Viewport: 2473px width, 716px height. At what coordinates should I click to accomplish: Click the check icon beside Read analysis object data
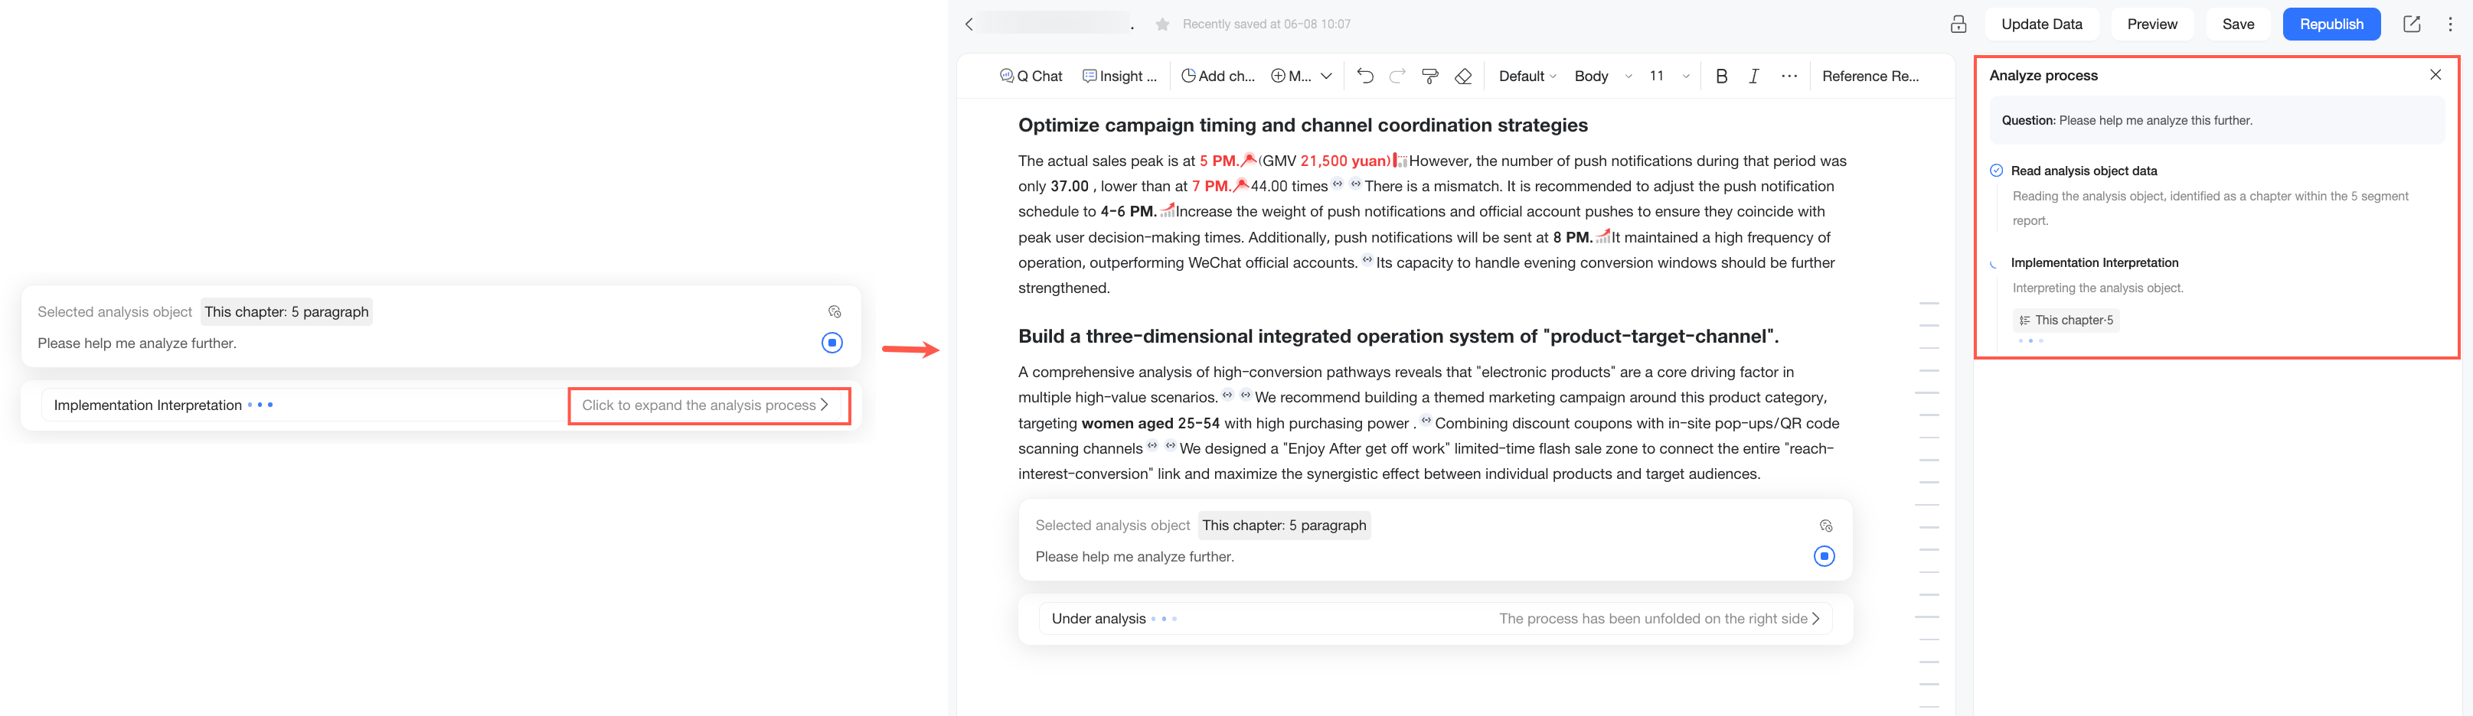pyautogui.click(x=1996, y=171)
